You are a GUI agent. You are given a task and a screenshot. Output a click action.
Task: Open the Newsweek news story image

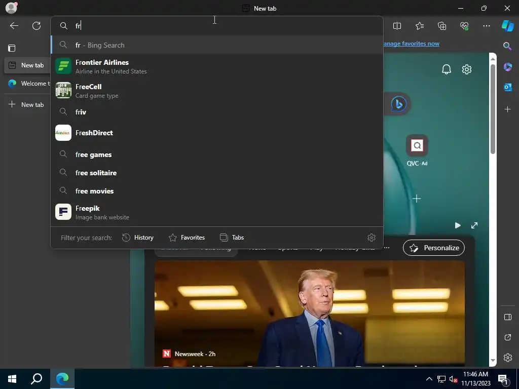point(310,313)
